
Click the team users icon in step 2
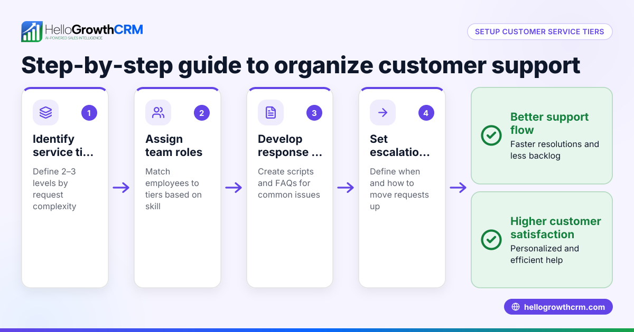158,112
